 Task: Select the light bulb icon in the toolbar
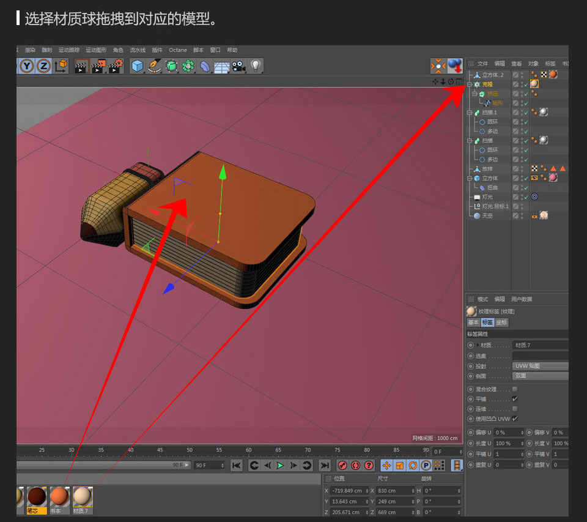click(x=256, y=65)
